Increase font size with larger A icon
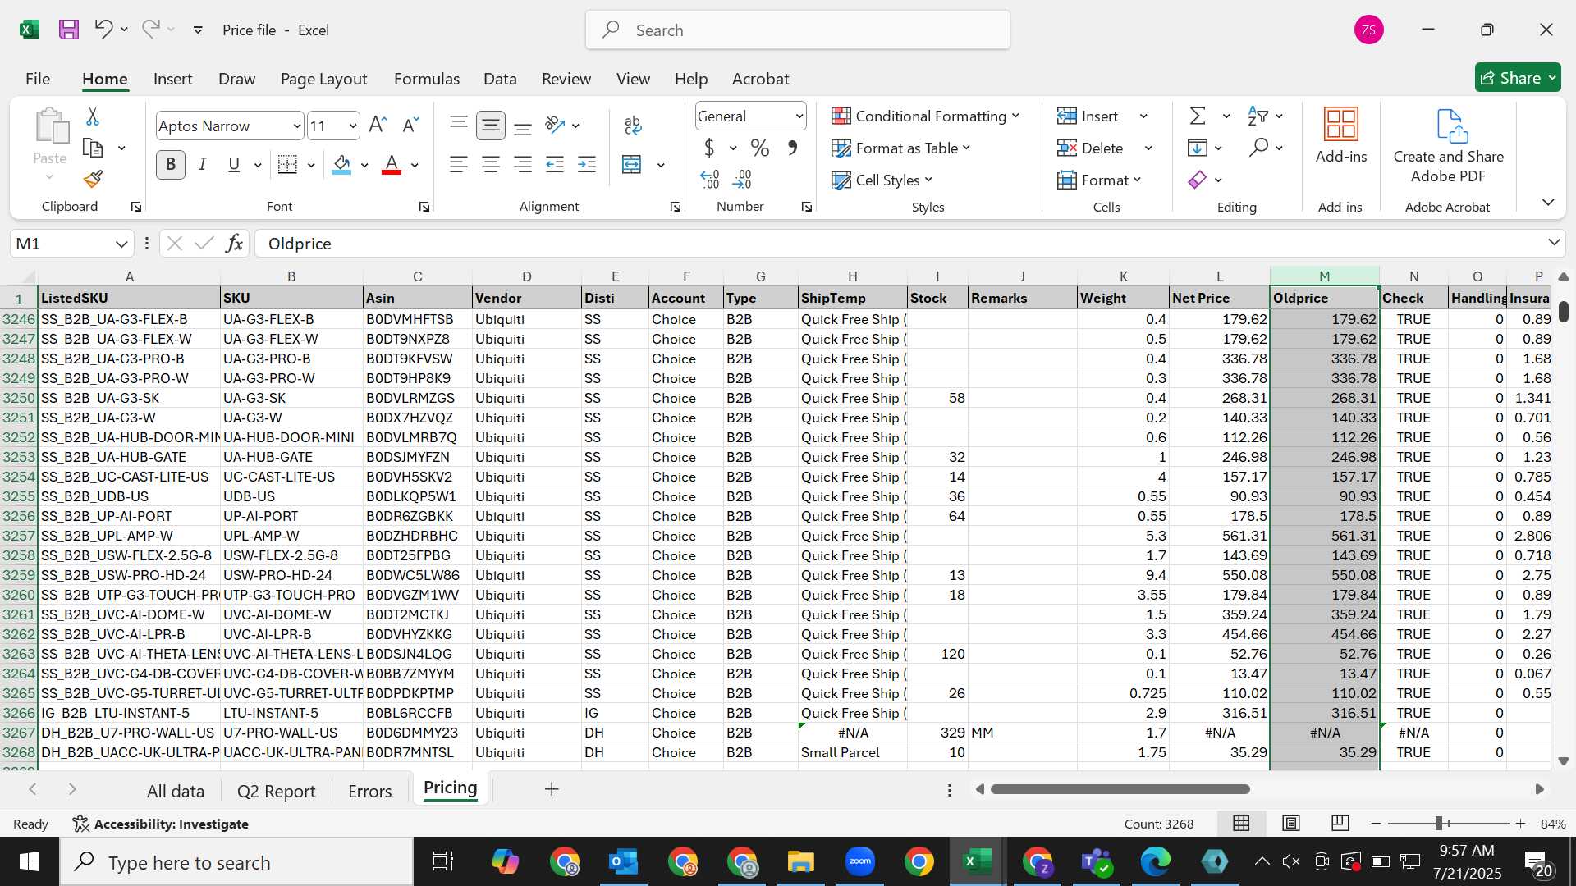This screenshot has width=1576, height=886. [378, 125]
